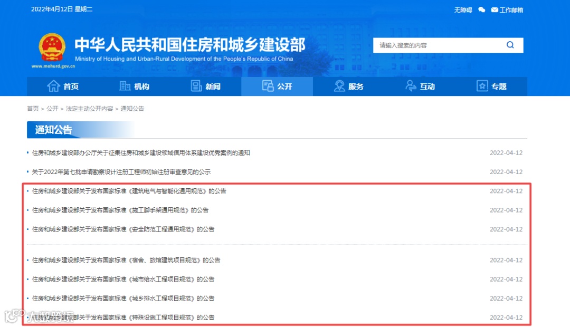
Task: Click the date beside 城市给水工程项目规范 row
Action: [x=506, y=280]
